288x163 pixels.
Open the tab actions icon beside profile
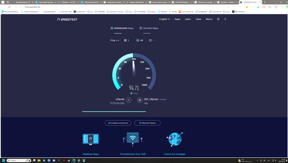8,2
